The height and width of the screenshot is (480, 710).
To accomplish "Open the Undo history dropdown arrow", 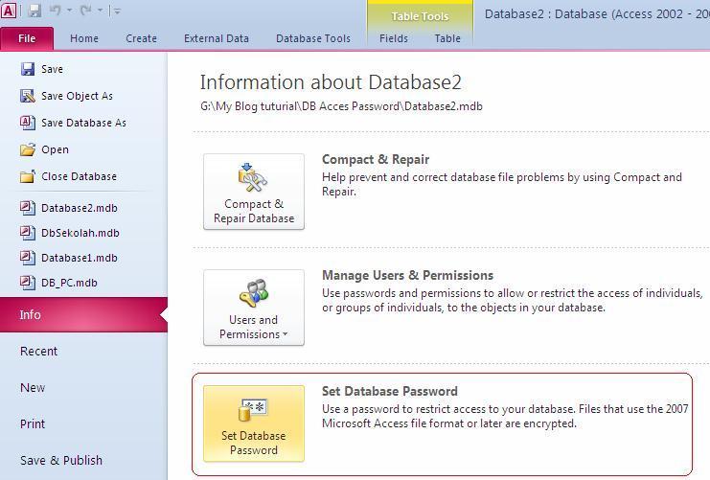I will tap(70, 11).
